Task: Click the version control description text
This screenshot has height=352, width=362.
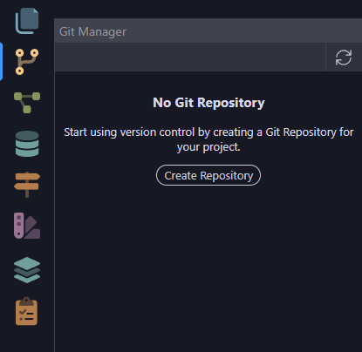Action: pyautogui.click(x=208, y=139)
